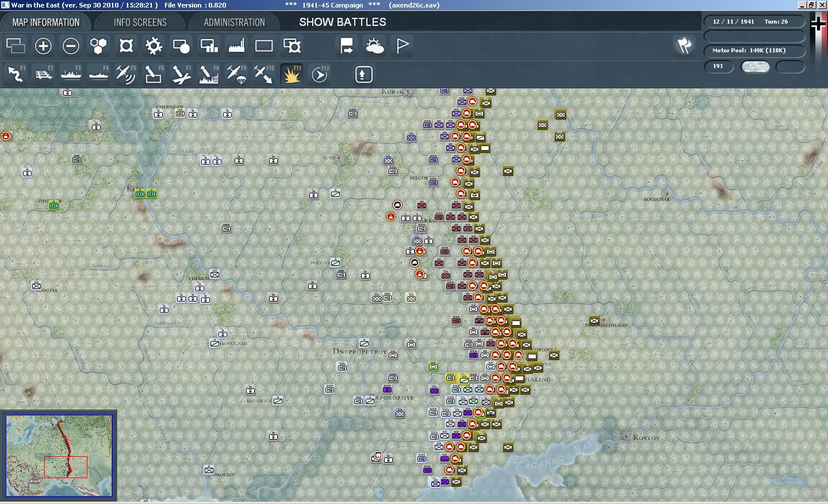828x504 pixels.
Task: Click F12 circled arrow icon
Action: [x=319, y=74]
